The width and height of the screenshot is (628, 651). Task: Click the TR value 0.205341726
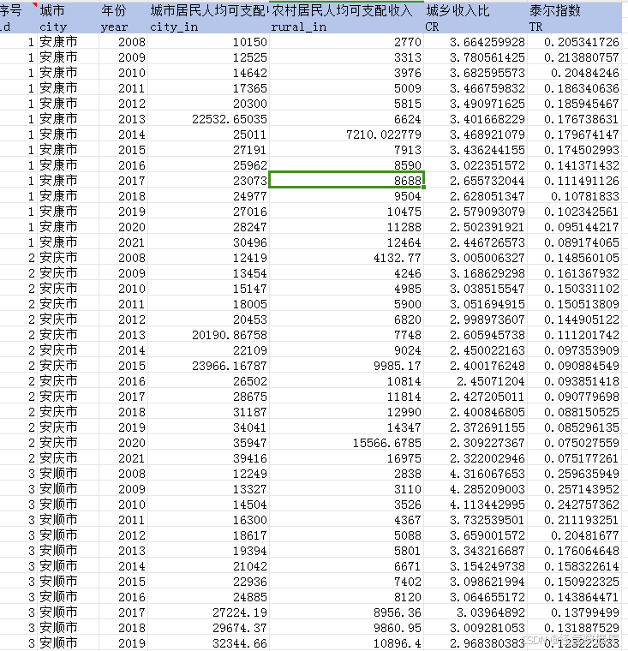[582, 42]
